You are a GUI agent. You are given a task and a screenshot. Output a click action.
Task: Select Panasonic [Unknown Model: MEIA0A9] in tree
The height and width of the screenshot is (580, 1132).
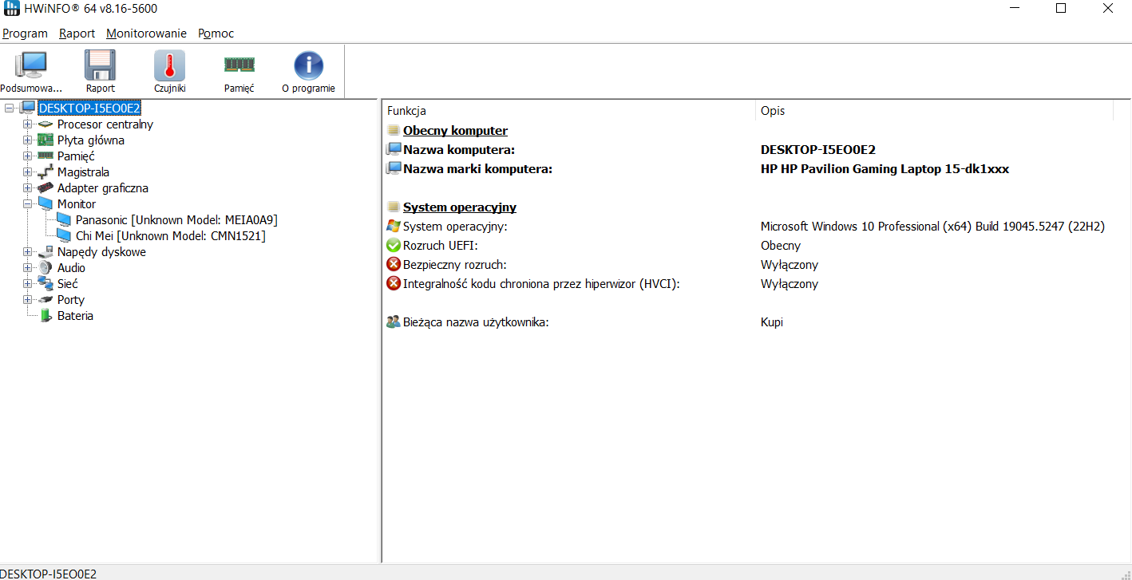[x=176, y=220]
